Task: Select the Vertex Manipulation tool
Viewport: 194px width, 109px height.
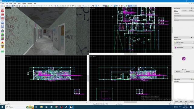Action: pyautogui.click(x=2, y=46)
